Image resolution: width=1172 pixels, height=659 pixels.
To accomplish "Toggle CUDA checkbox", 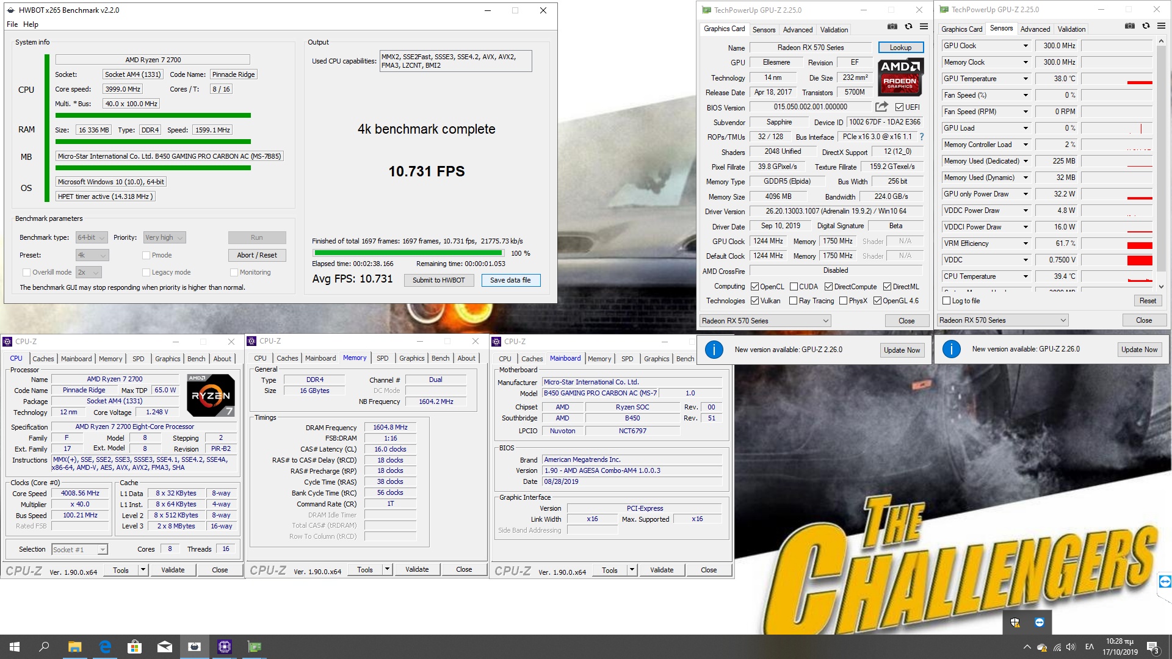I will point(794,287).
